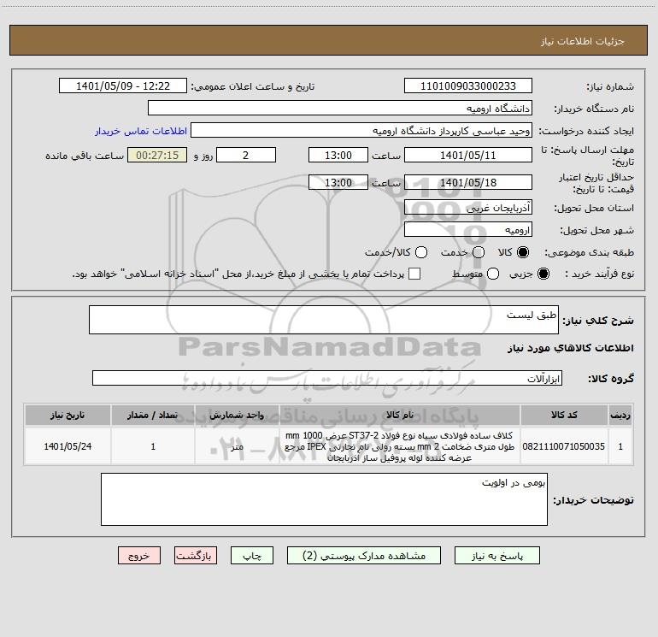Click the remaining time countdown 00:27:15

157,155
